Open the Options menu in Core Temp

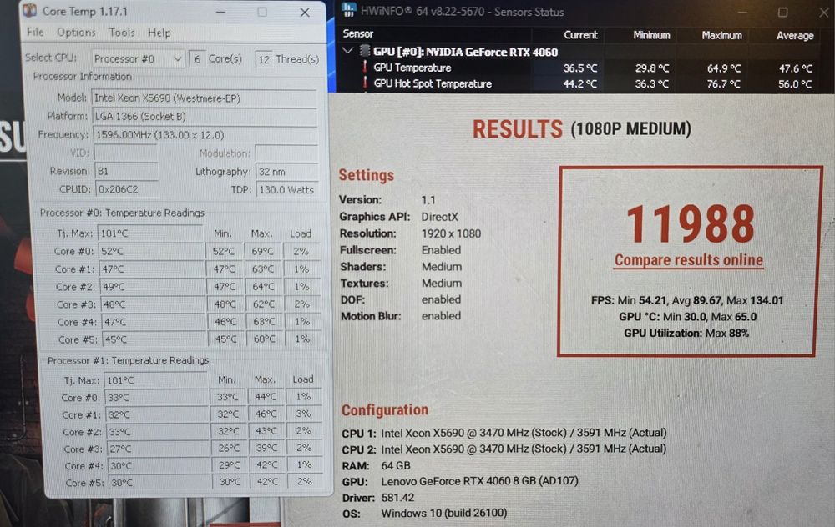[76, 33]
